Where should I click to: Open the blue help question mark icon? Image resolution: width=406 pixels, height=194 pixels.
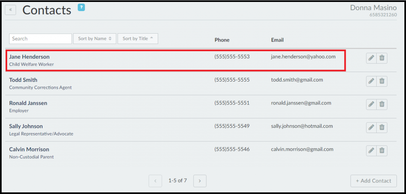coord(81,7)
